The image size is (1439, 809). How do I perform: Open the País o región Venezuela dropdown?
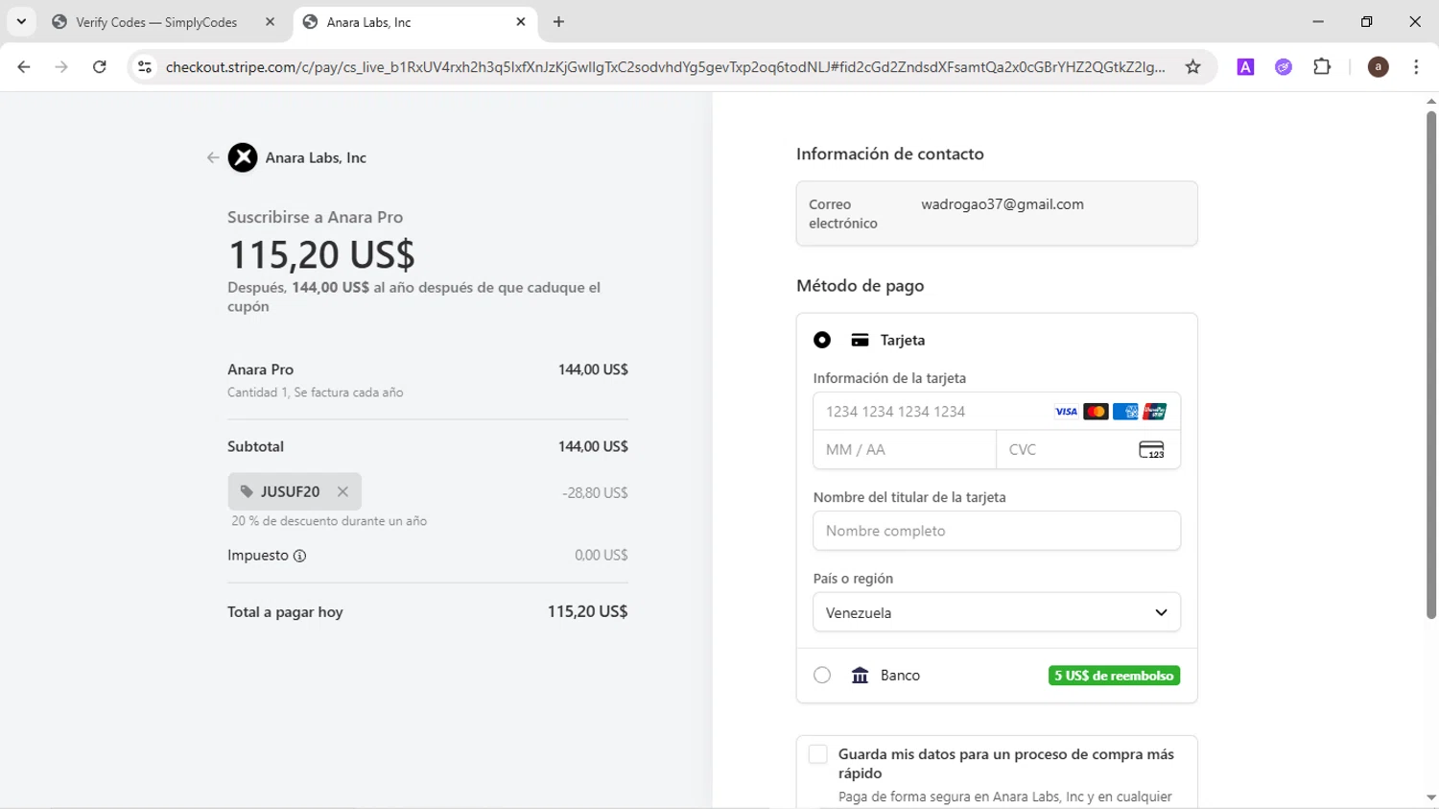click(x=997, y=612)
